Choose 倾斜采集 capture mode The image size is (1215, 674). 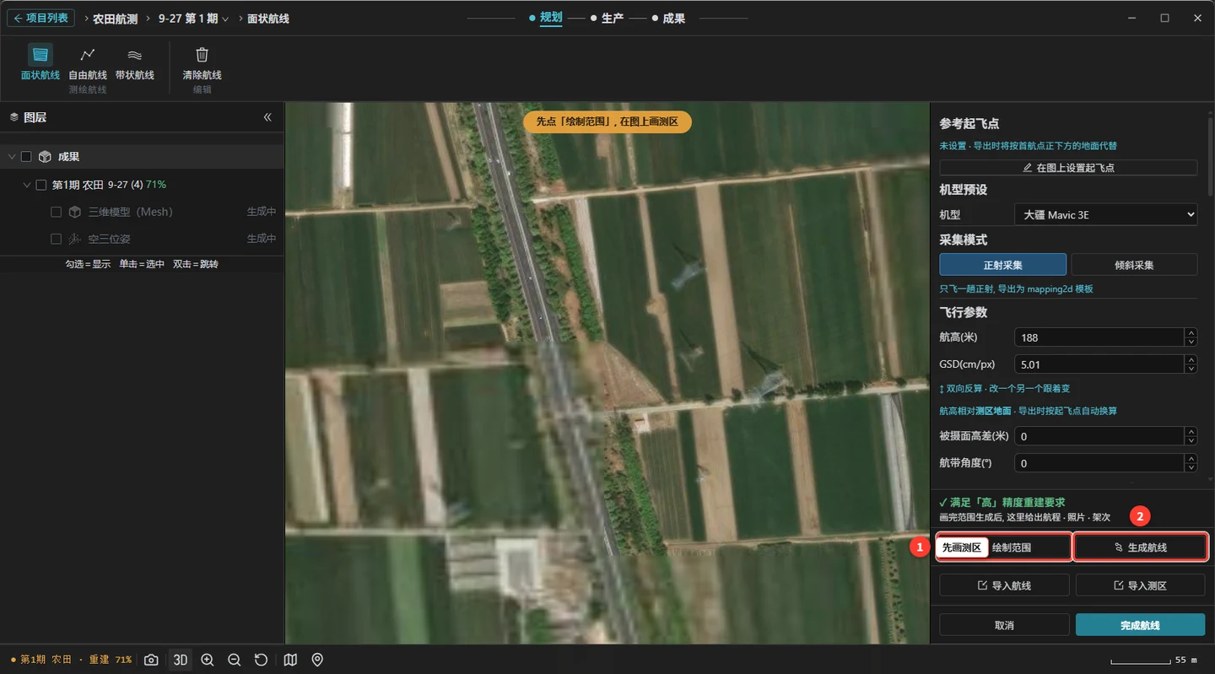[x=1134, y=265]
